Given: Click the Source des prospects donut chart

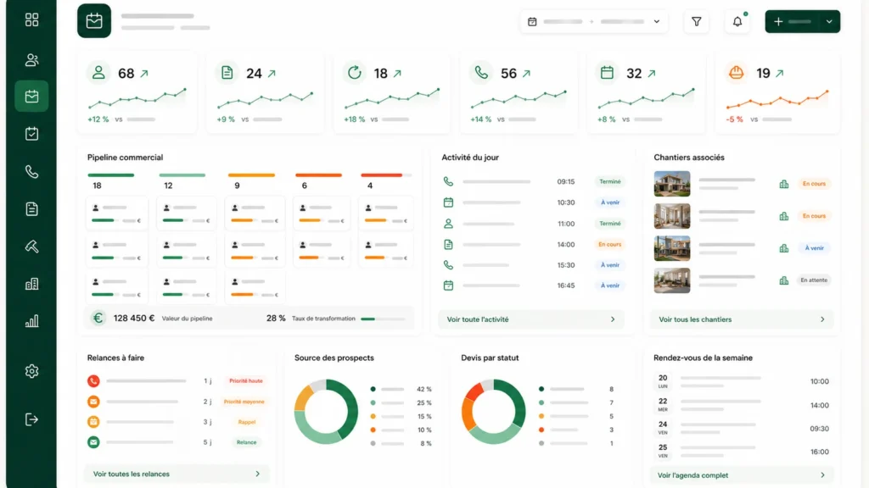Looking at the screenshot, I should [326, 412].
